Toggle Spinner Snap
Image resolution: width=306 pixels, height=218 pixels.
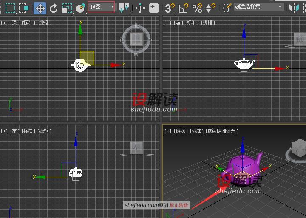pos(210,8)
